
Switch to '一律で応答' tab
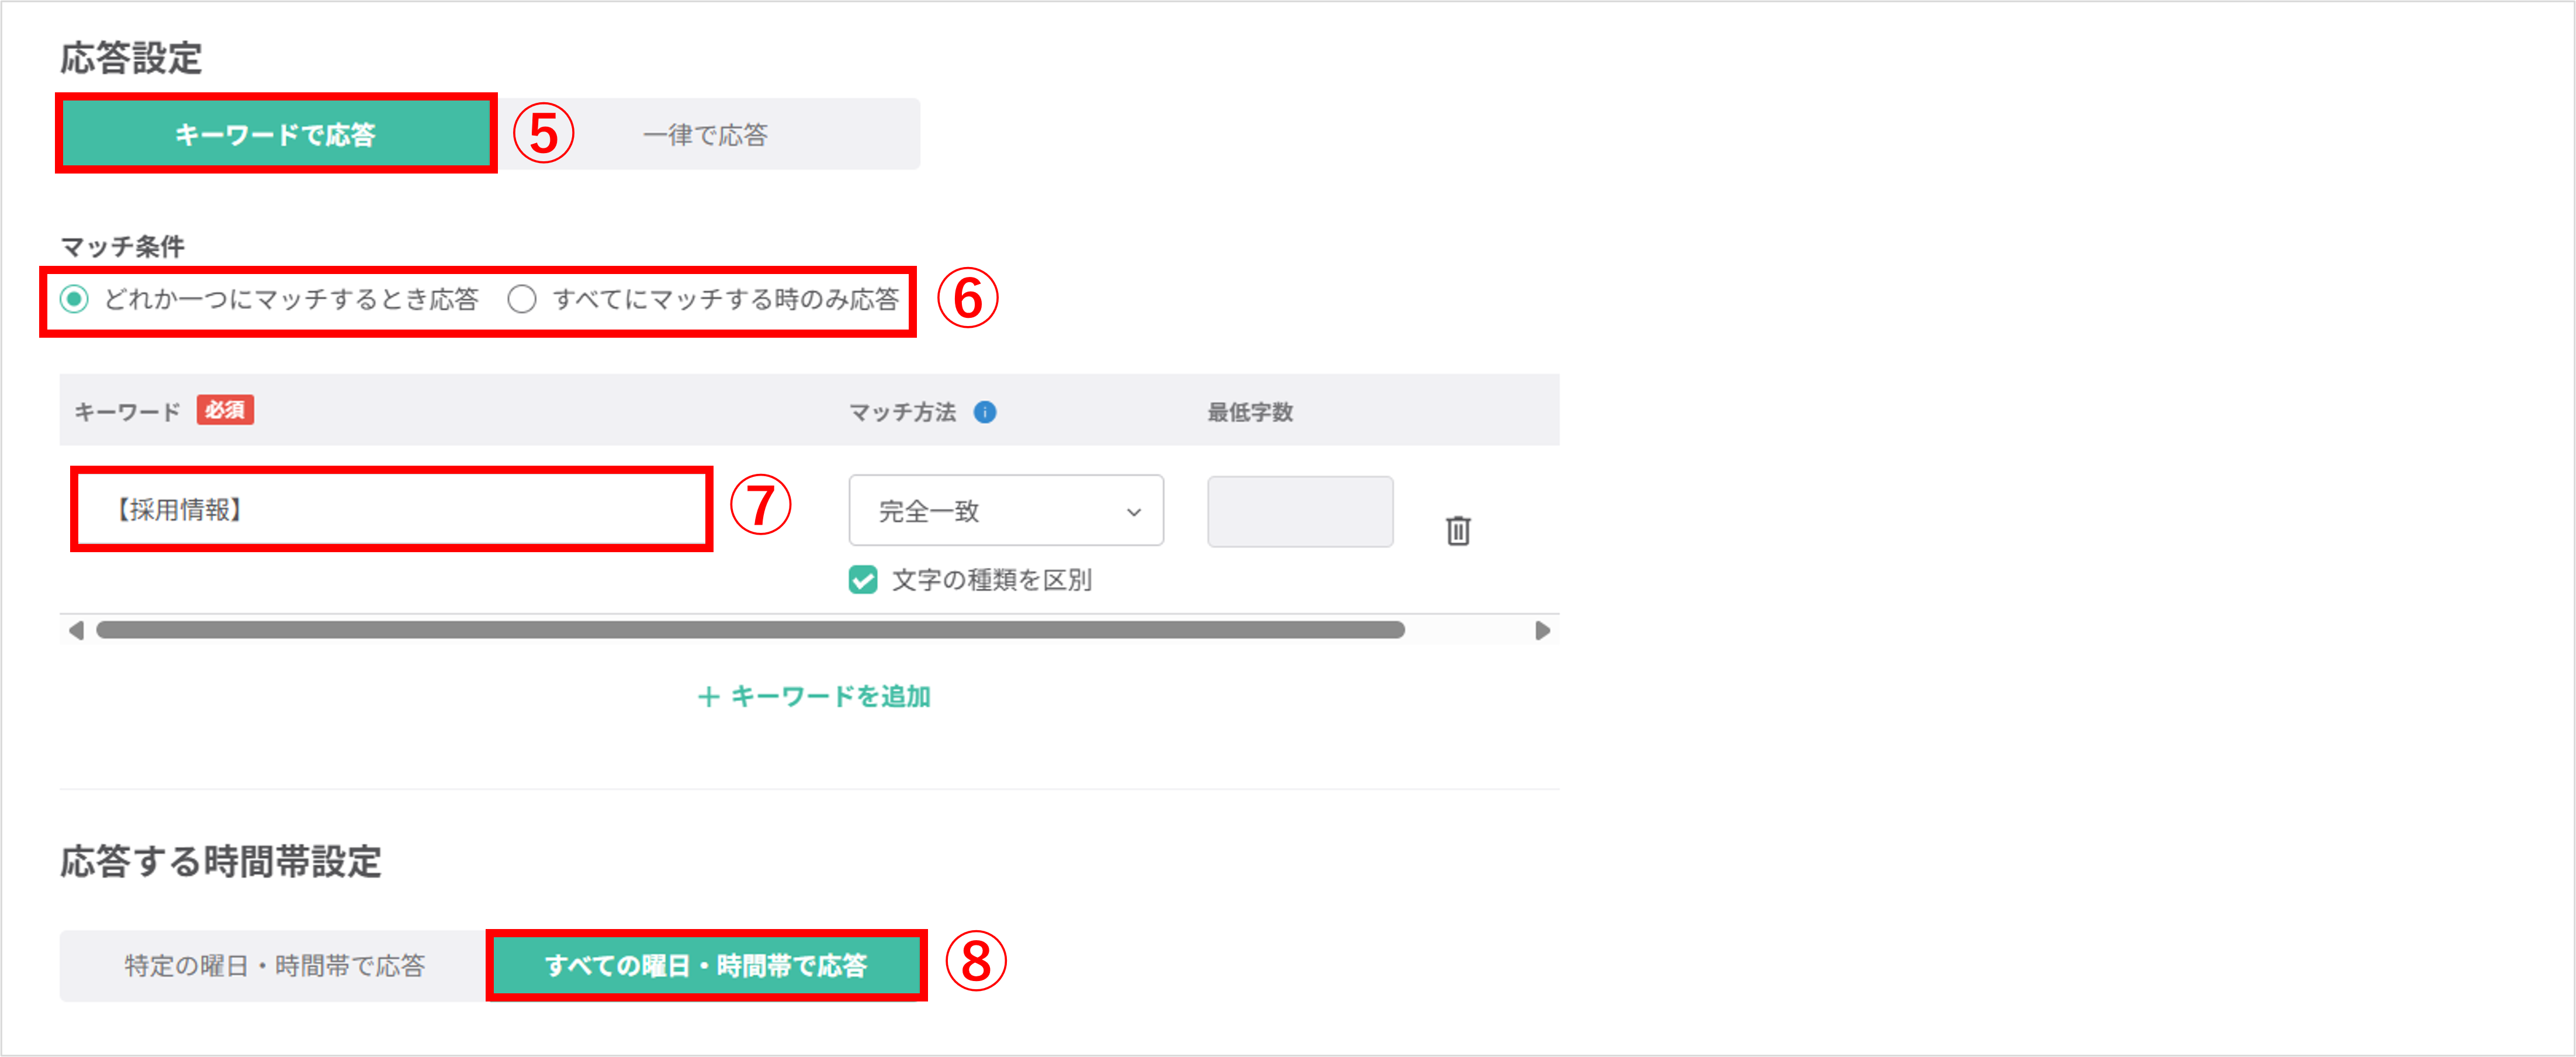click(x=705, y=134)
